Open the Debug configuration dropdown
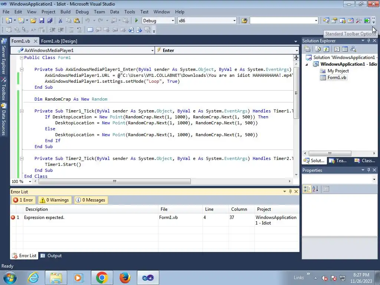This screenshot has width=380, height=285. click(x=173, y=21)
